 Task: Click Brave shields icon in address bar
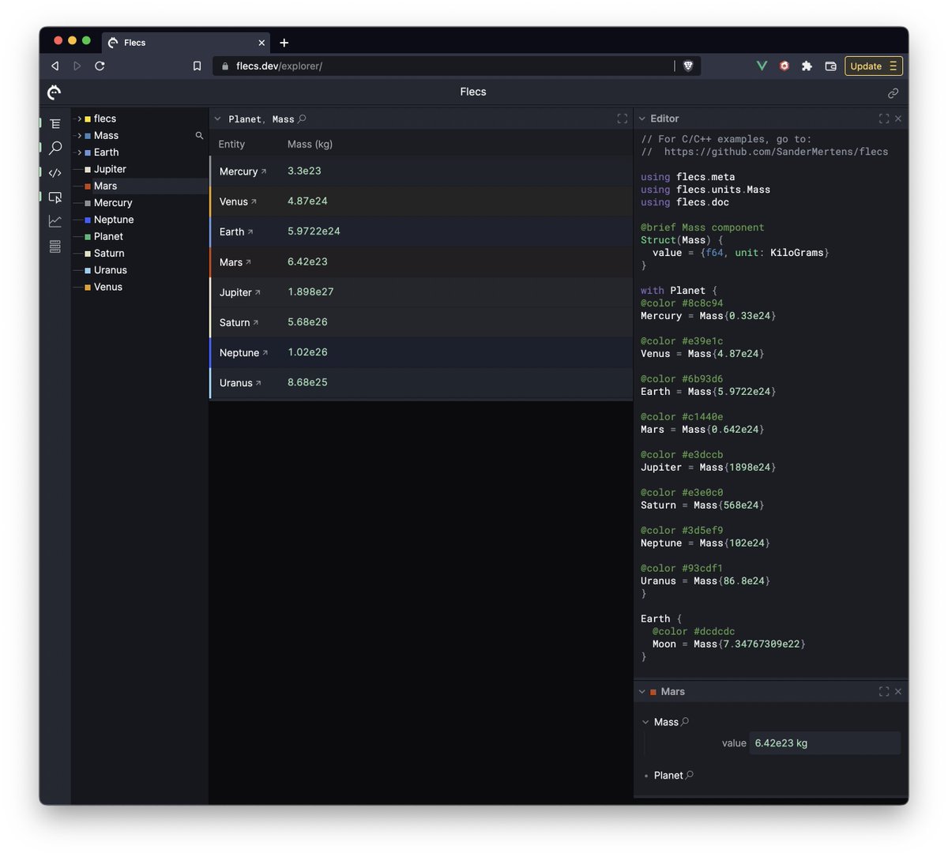point(688,66)
